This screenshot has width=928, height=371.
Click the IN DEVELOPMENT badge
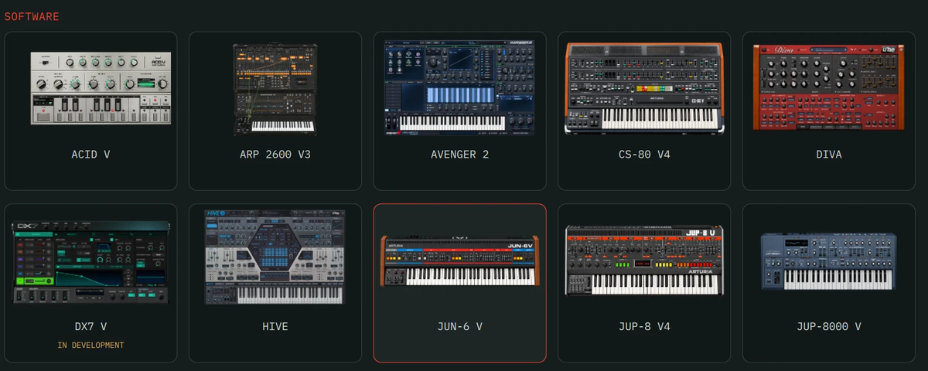tap(90, 345)
